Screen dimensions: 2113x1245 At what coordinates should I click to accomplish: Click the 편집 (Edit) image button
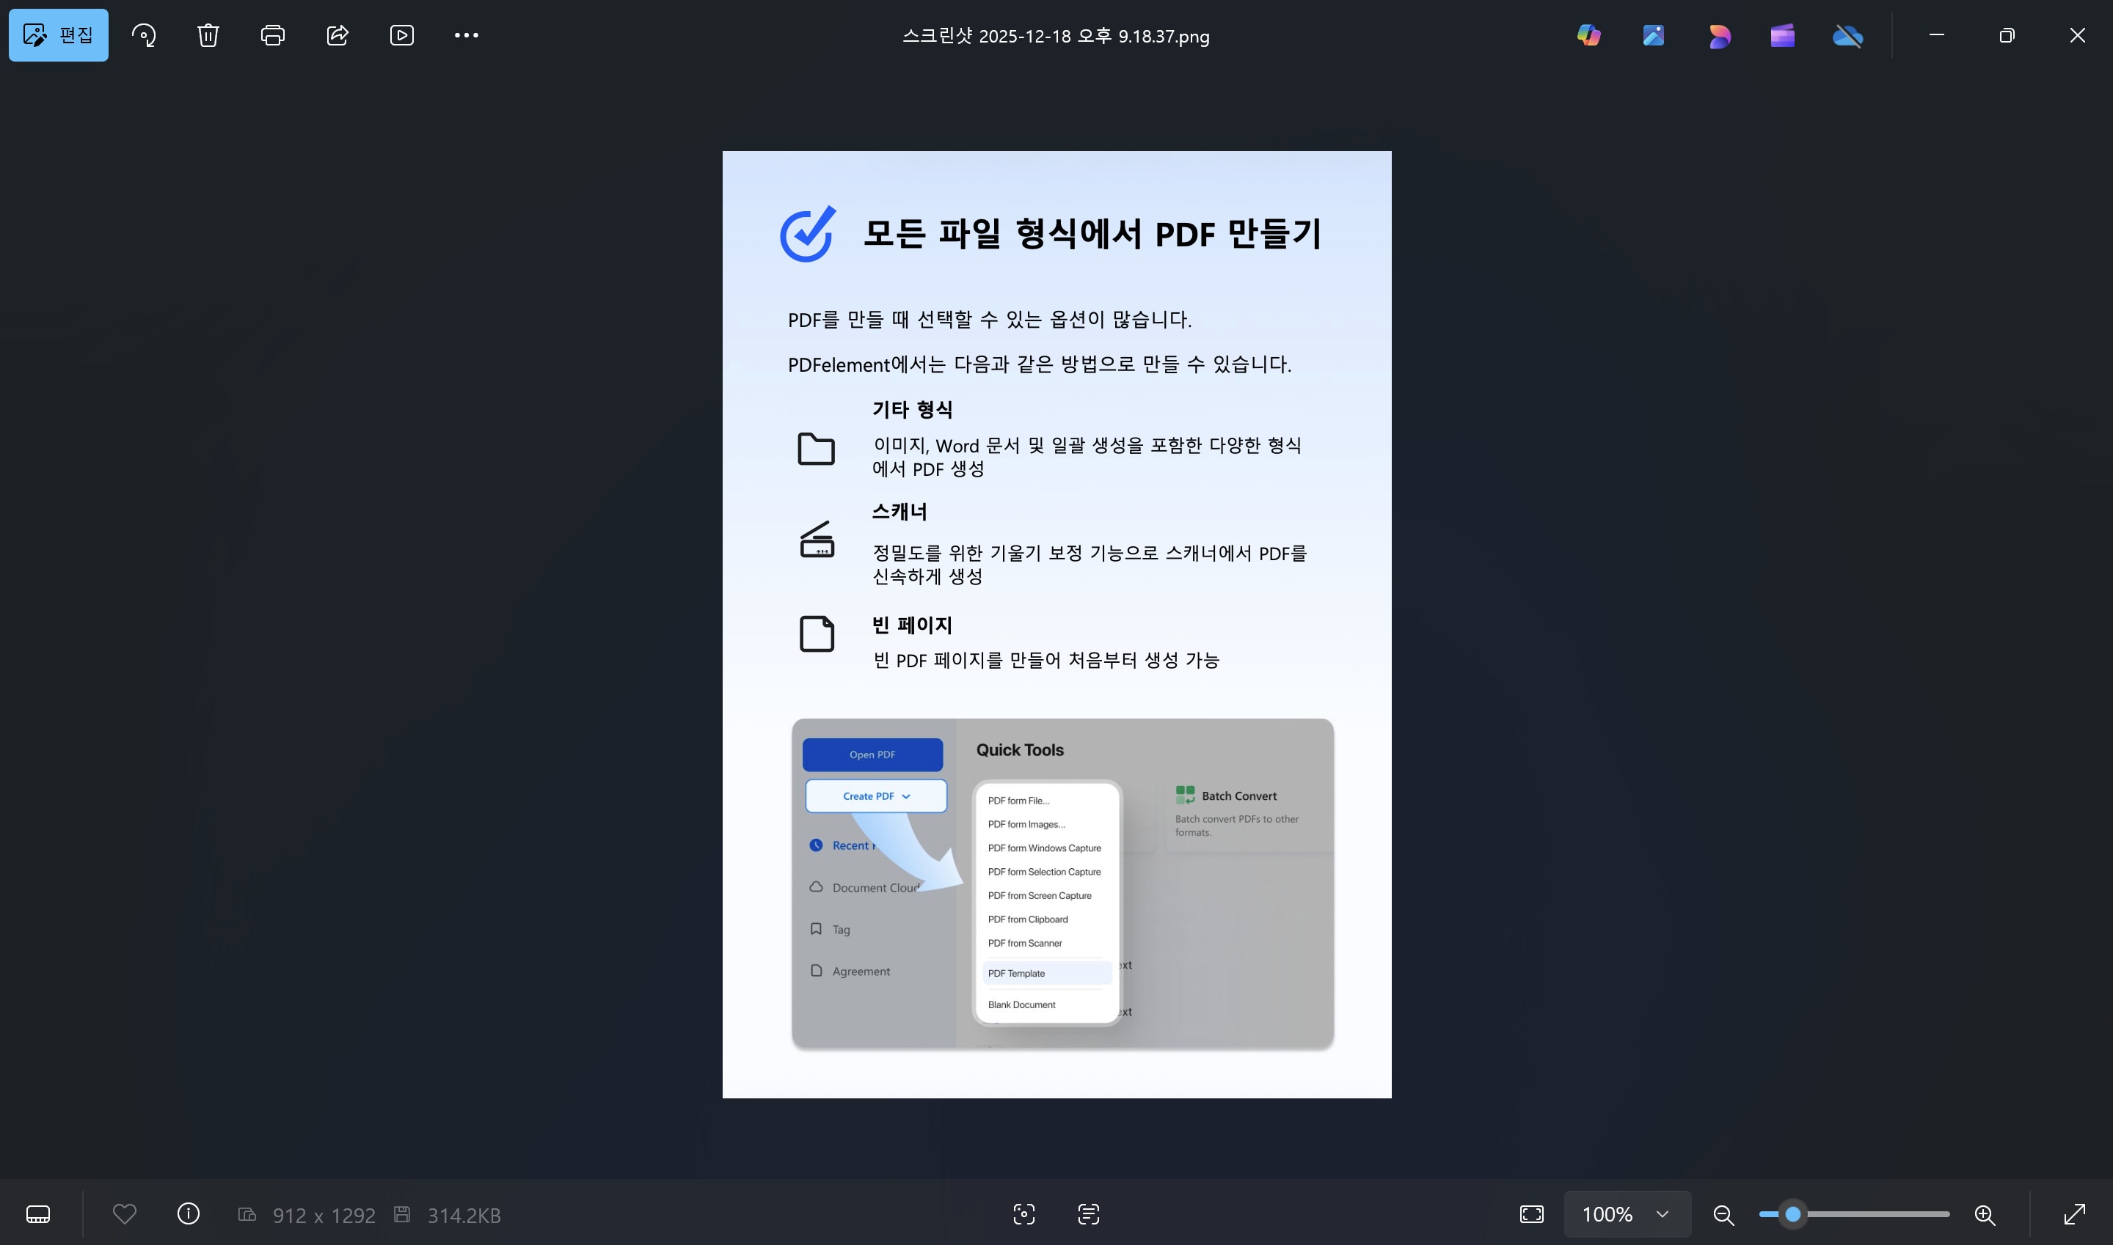[58, 35]
